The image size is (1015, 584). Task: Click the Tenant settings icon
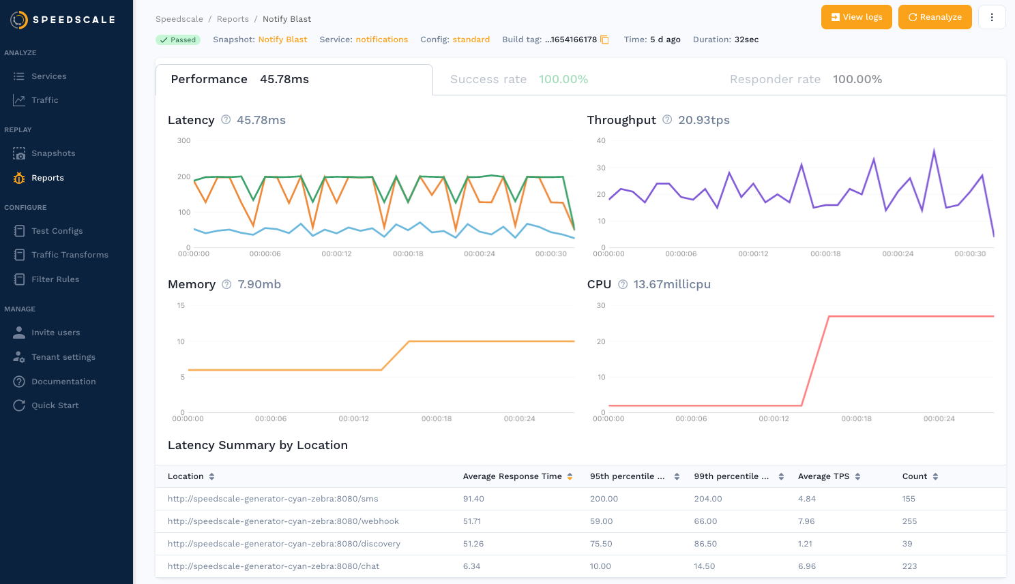[19, 357]
